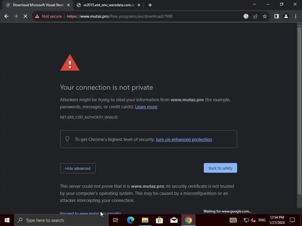Open the Chrome three-dot menu
This screenshot has width=302, height=226.
296,16
